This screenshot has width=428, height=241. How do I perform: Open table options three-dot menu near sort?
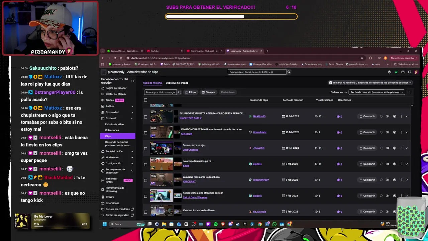point(409,92)
